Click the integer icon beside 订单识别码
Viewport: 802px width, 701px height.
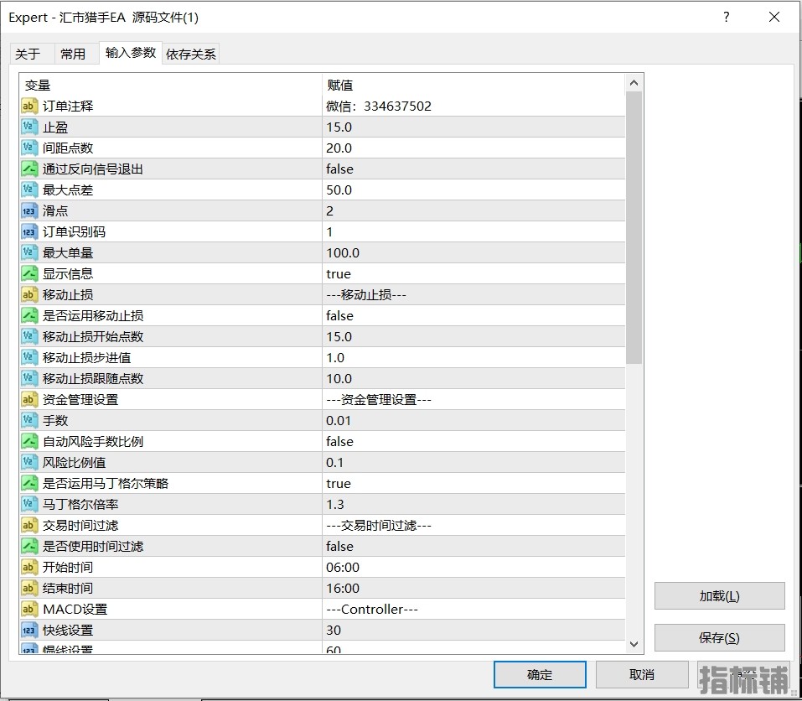[x=29, y=231]
